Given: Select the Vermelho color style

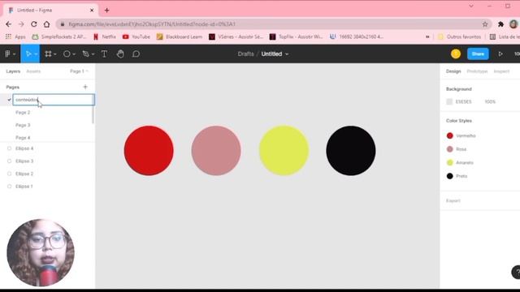Looking at the screenshot, I should coord(461,135).
